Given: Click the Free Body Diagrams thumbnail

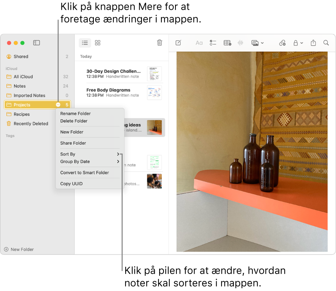Looking at the screenshot, I should 154,93.
